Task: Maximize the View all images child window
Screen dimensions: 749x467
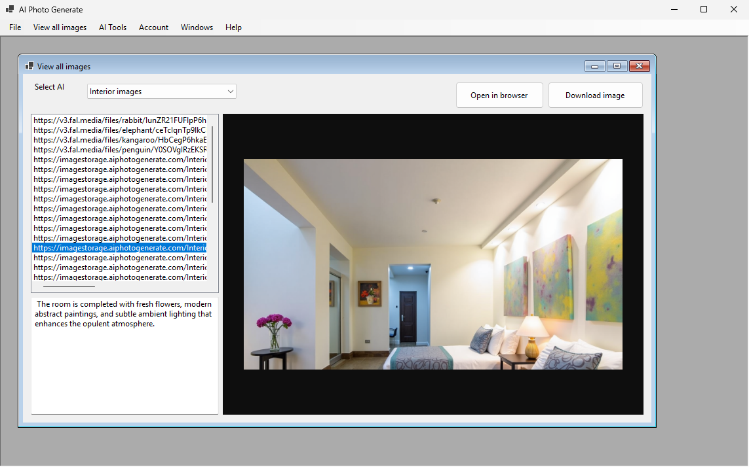Action: coord(617,66)
